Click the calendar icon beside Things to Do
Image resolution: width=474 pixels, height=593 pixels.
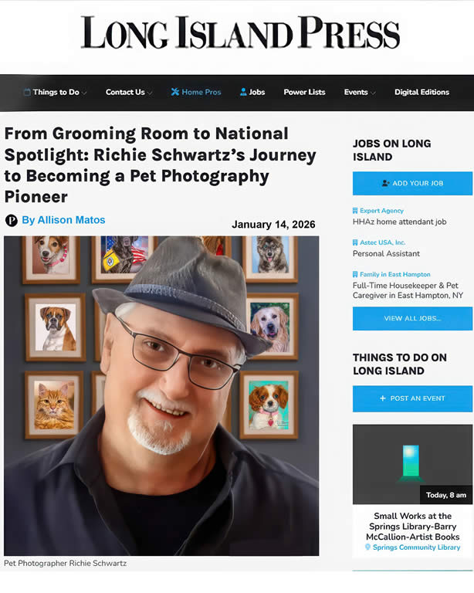(27, 92)
